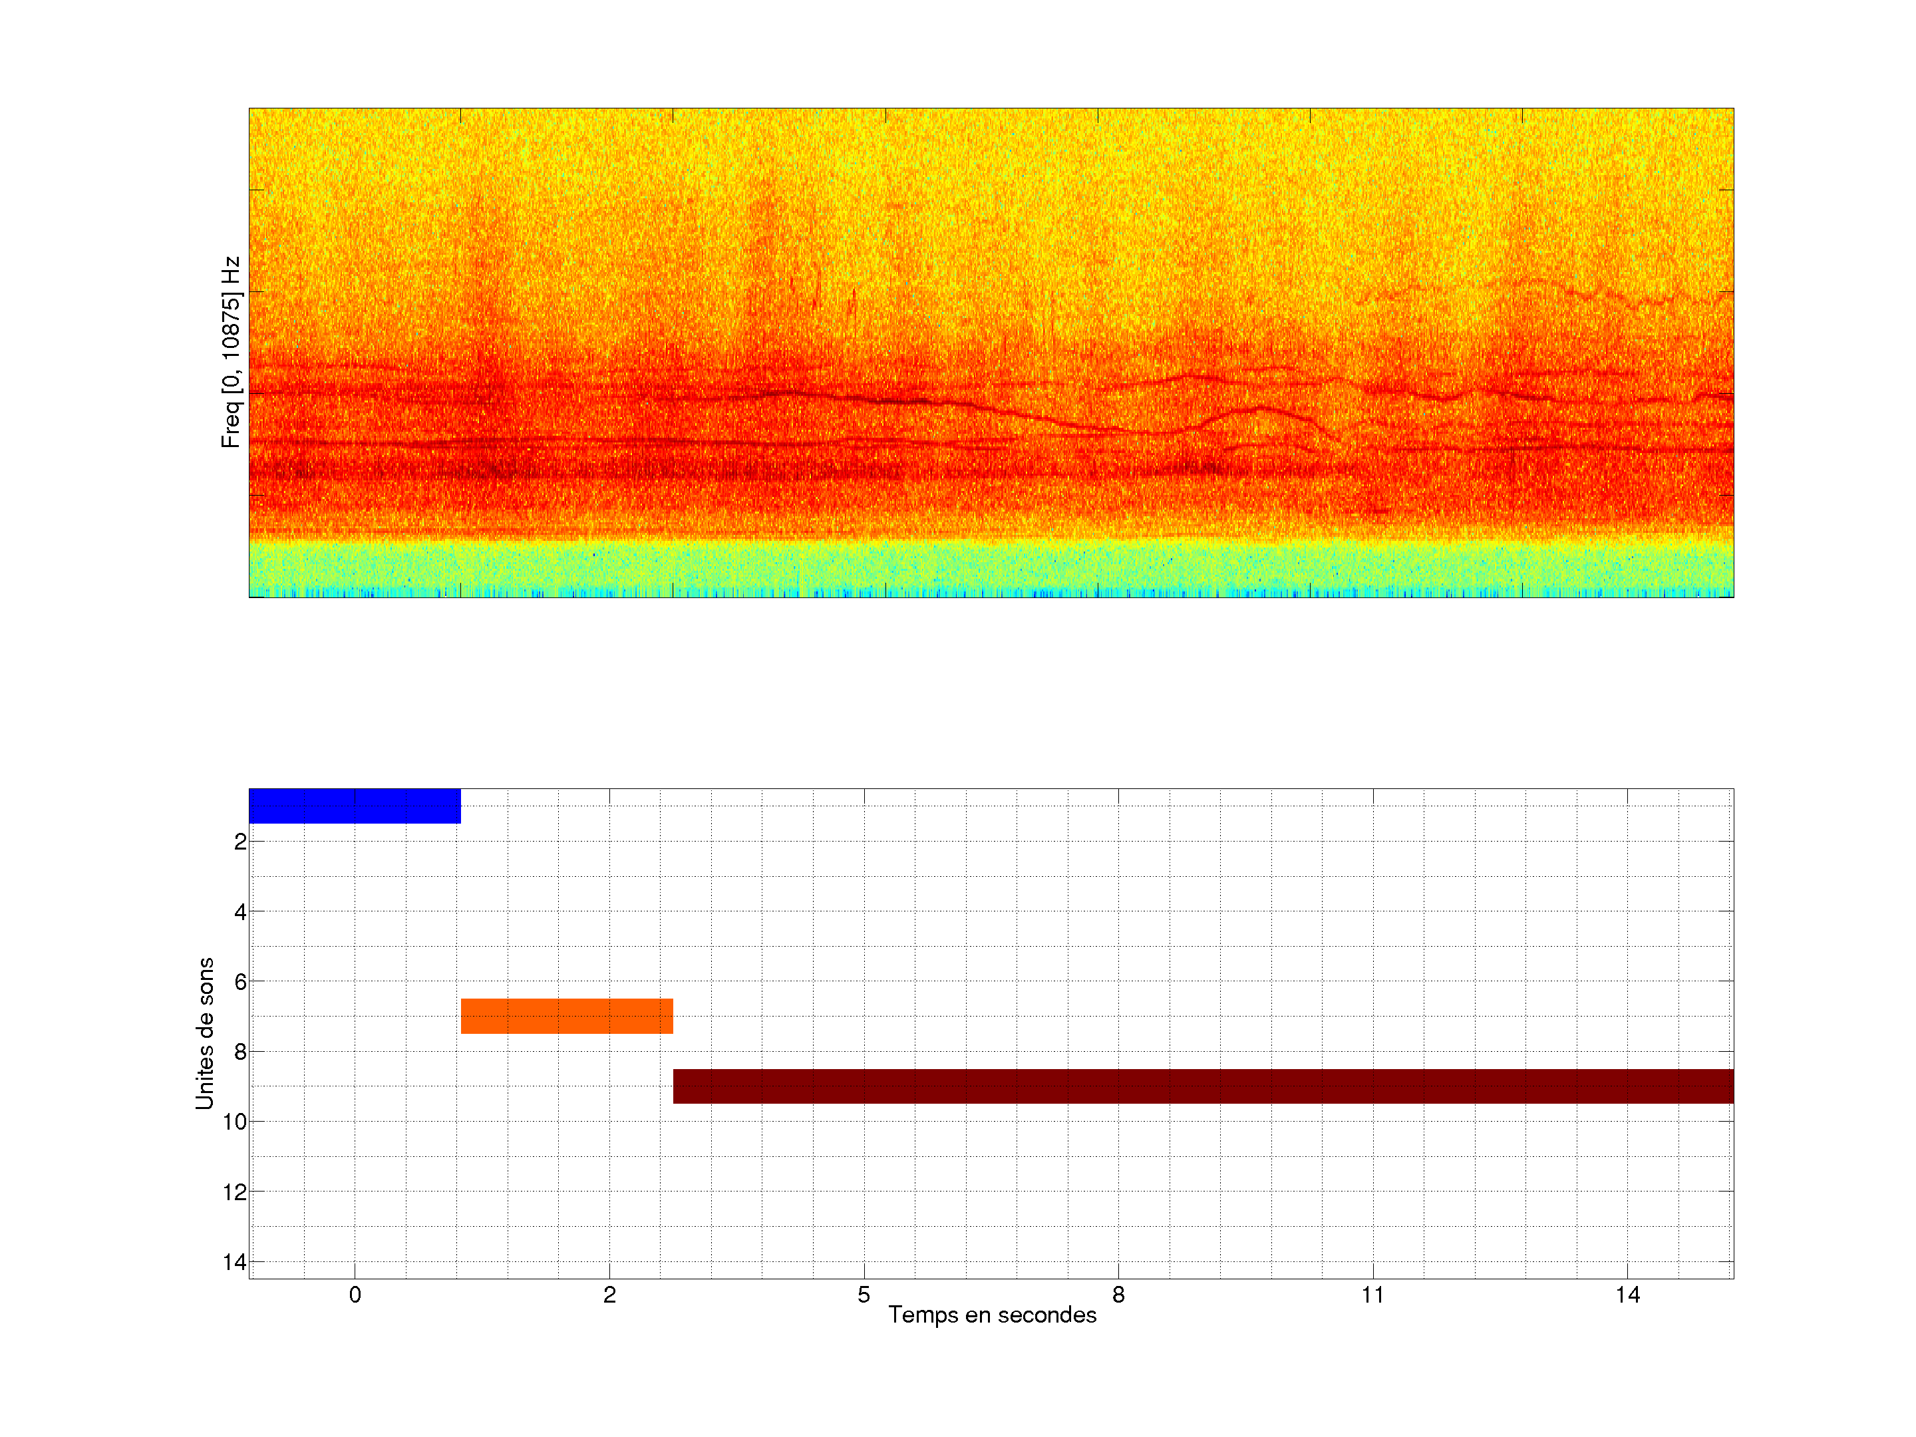Click the y-axis tick label 10
The image size is (1916, 1437).
point(235,1122)
